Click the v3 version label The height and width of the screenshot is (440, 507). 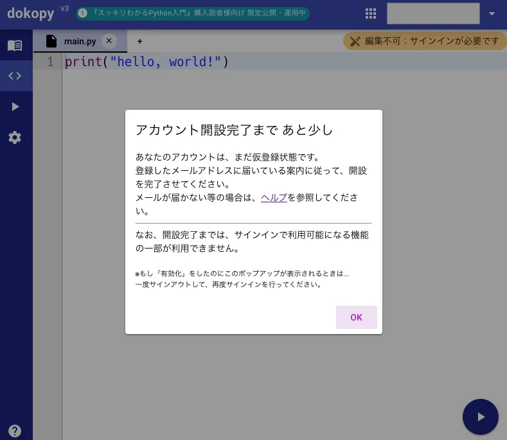(x=65, y=8)
